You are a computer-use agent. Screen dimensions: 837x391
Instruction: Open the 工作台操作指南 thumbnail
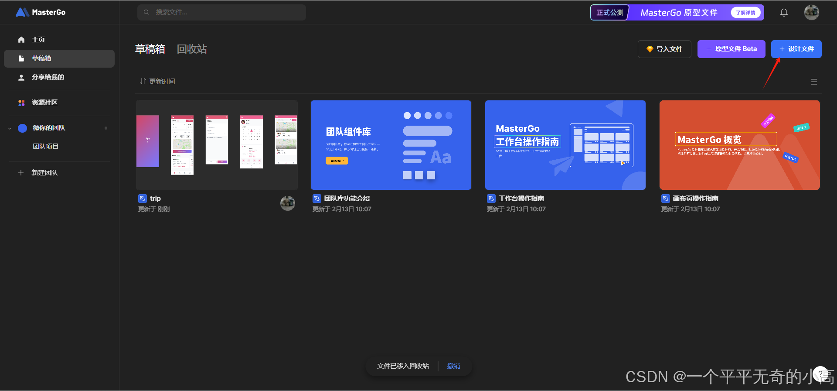click(x=565, y=145)
